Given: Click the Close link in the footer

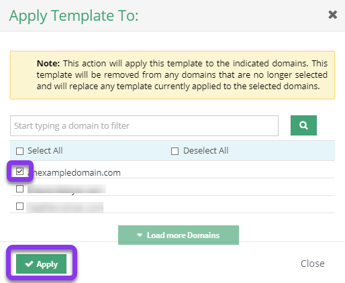Looking at the screenshot, I should click(x=313, y=264).
